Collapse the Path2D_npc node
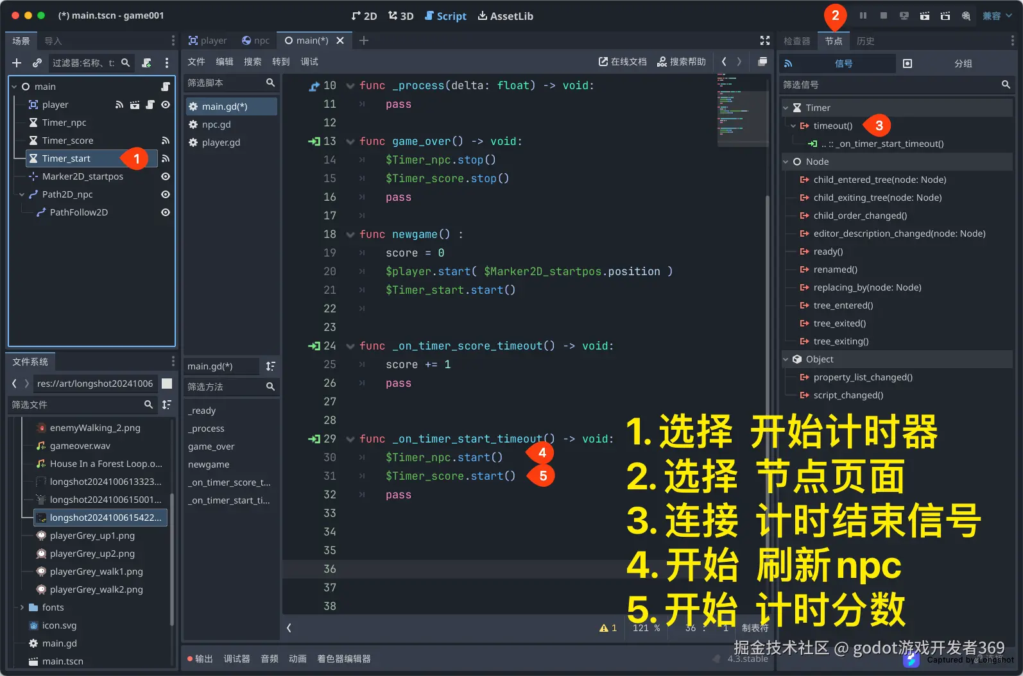 click(x=22, y=194)
